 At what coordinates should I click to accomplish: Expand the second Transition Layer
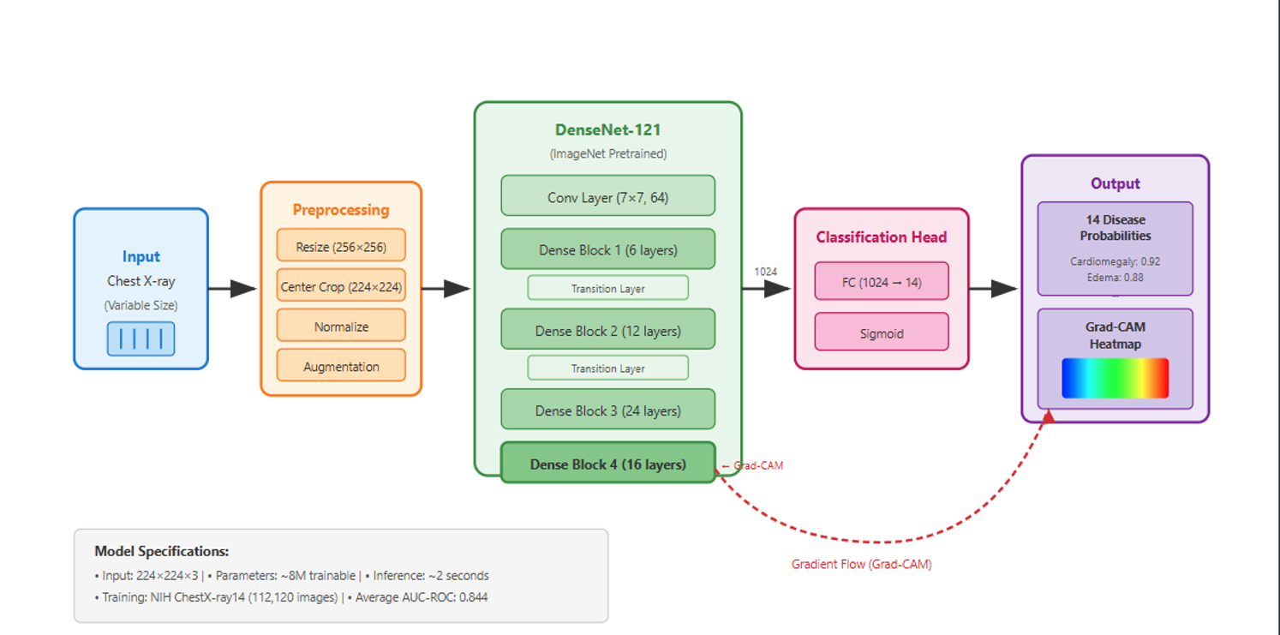[607, 368]
